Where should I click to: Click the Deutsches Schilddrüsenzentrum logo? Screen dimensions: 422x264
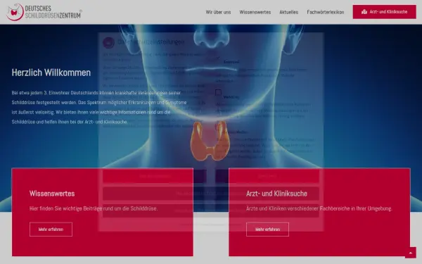44,12
